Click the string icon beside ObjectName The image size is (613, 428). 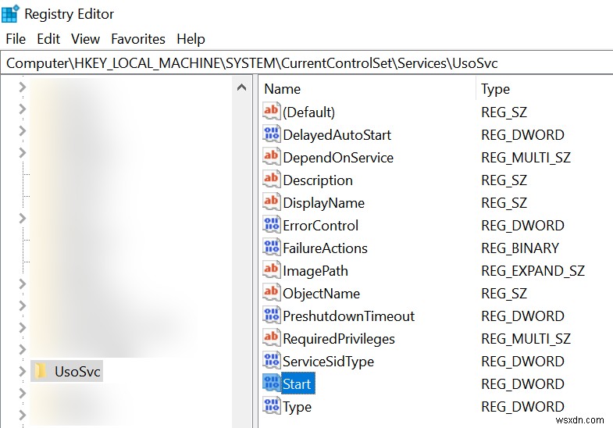click(271, 293)
